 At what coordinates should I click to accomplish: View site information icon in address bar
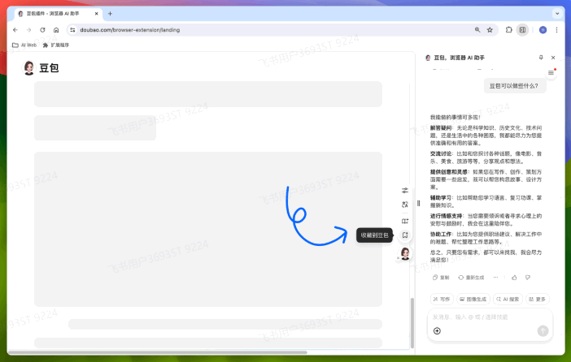(72, 30)
